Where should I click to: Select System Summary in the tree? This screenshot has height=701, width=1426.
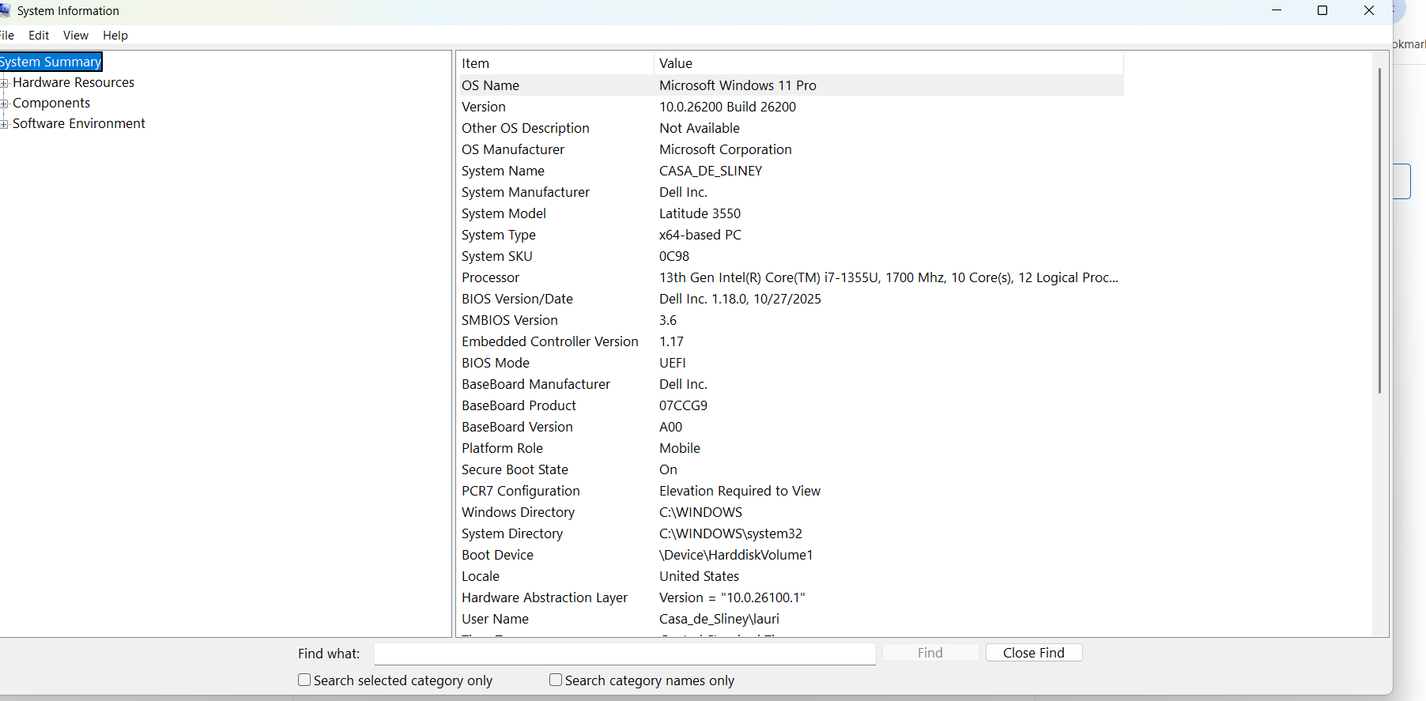click(x=51, y=62)
